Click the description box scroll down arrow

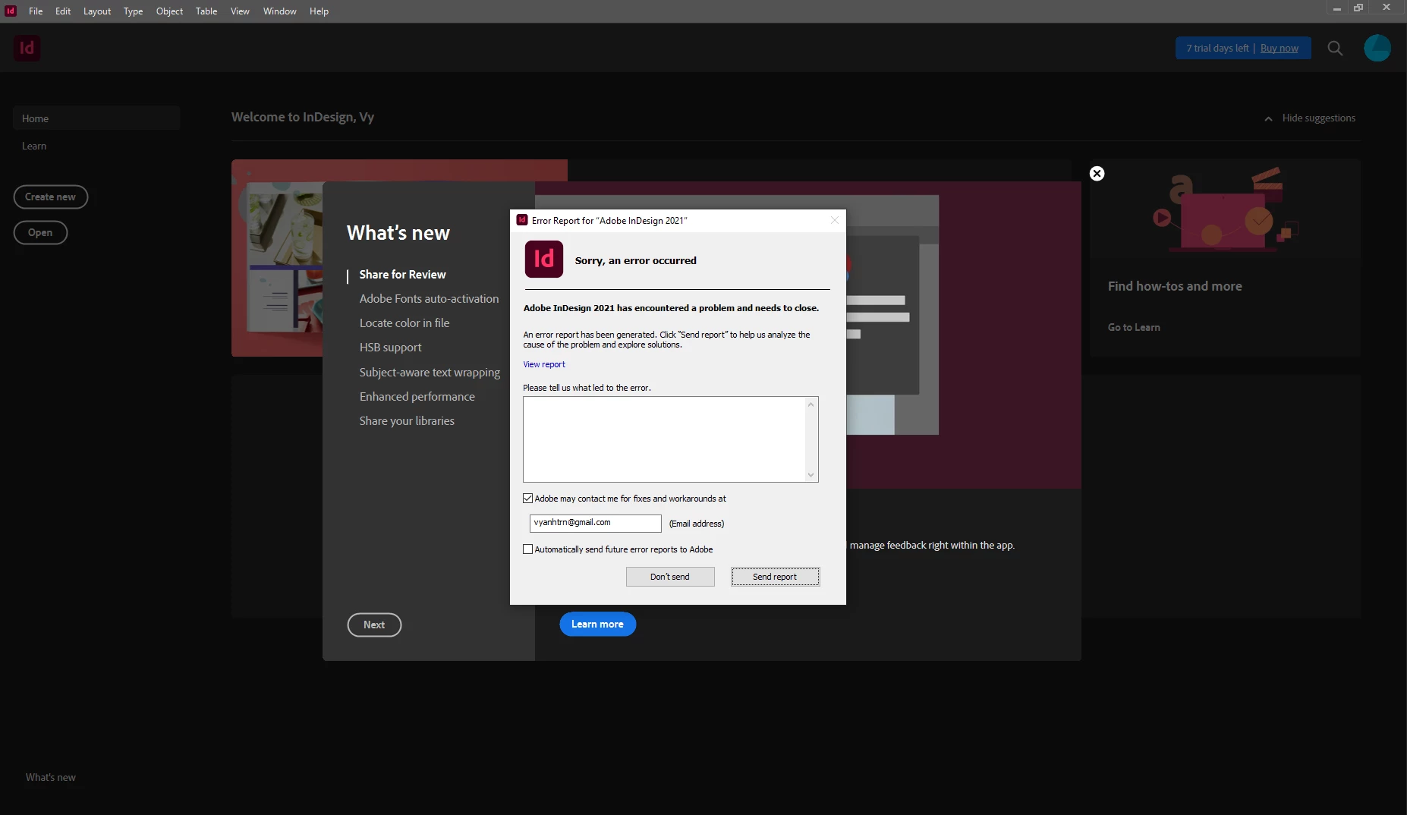tap(811, 475)
